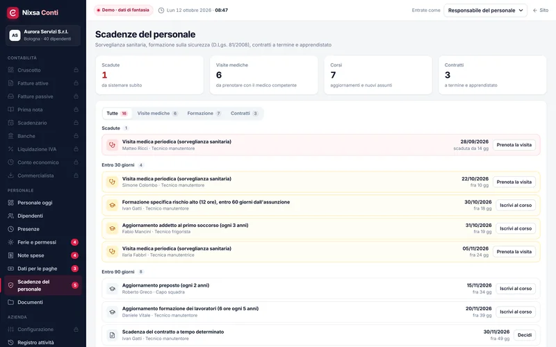Click the Personale oggi grid icon
The width and height of the screenshot is (556, 347).
[x=10, y=203]
